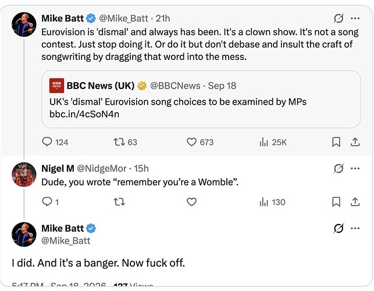Screen dimensions: 374x291
Task: Retweet Nigel M's reply
Action: [119, 202]
